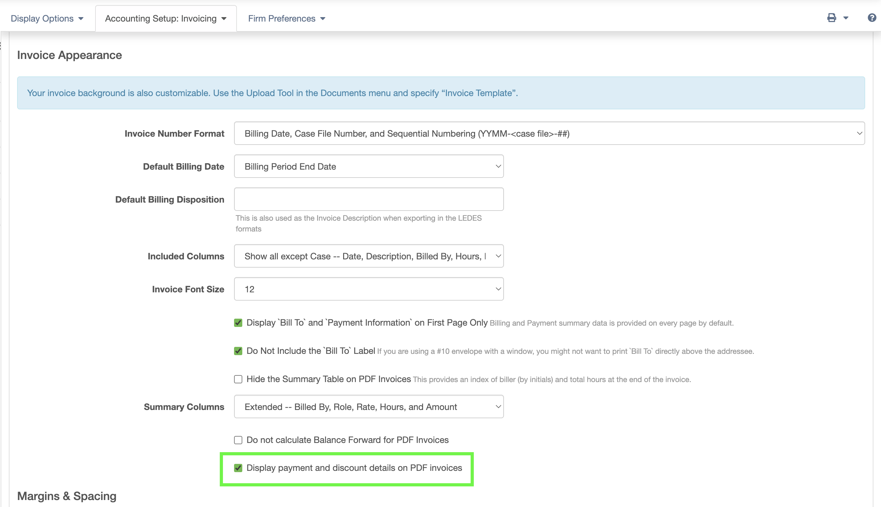Click the Default Billing Disposition field
The width and height of the screenshot is (881, 507).
click(x=369, y=199)
